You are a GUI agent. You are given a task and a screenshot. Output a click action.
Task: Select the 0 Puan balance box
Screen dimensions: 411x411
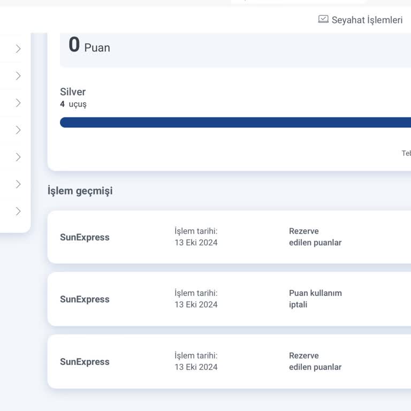click(235, 48)
